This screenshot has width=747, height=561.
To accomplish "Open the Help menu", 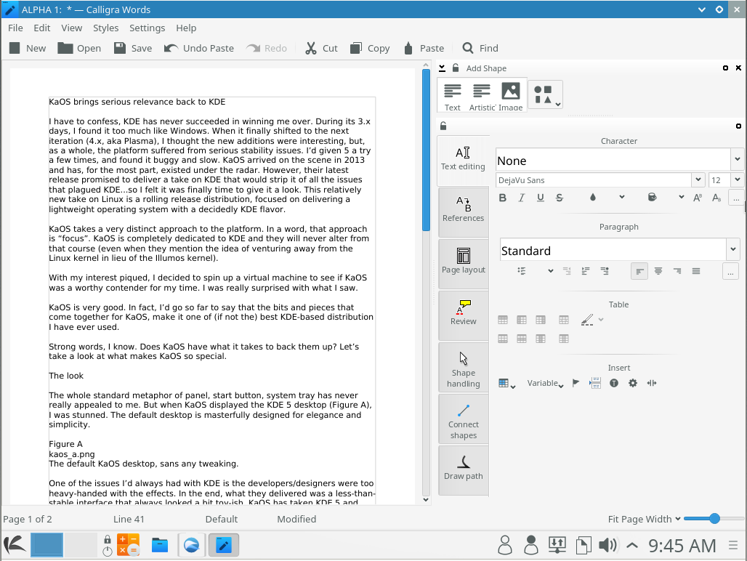I will tap(186, 28).
